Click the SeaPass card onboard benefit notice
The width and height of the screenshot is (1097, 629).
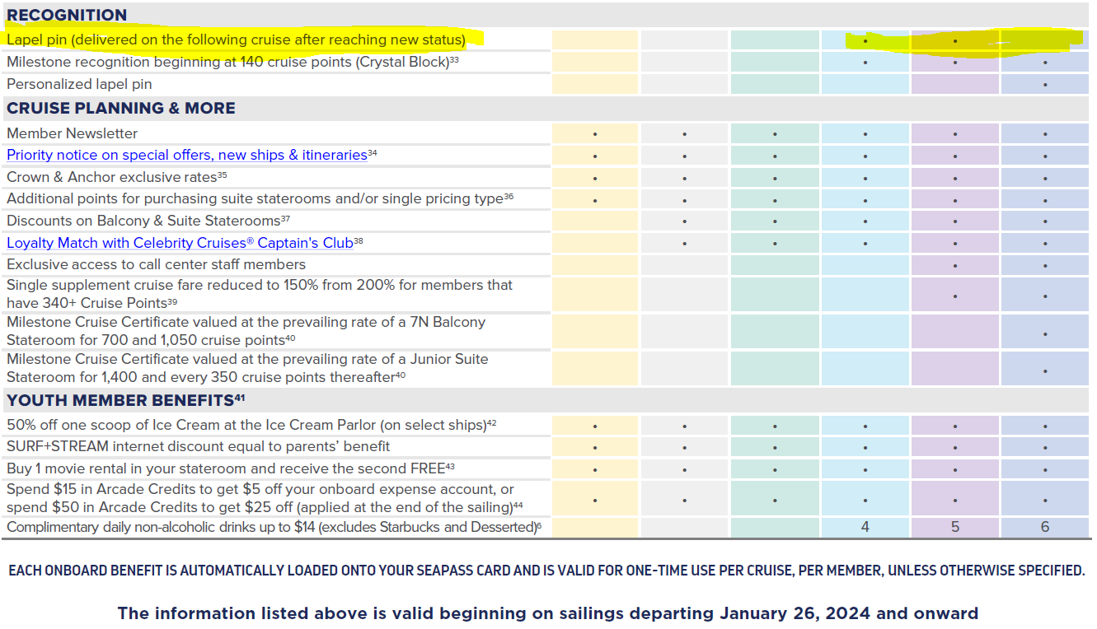546,571
